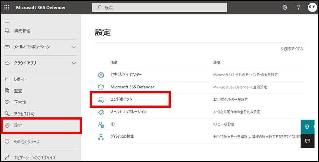This screenshot has height=162, width=319.
Task: Click the エンドポイント device shield icon
Action: click(x=101, y=100)
